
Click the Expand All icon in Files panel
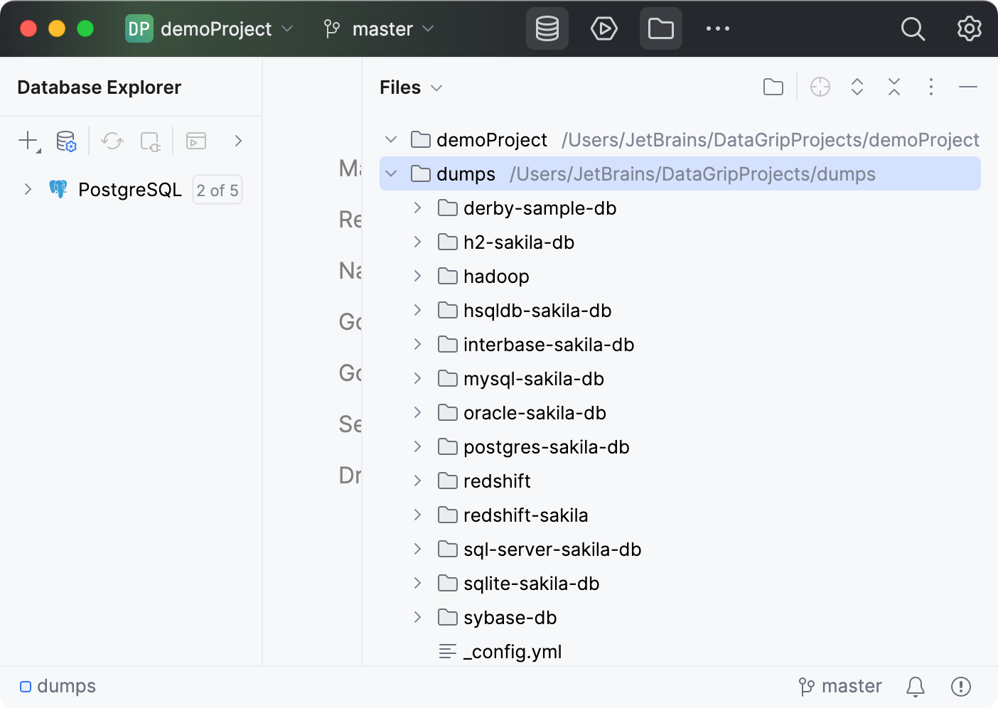point(857,87)
